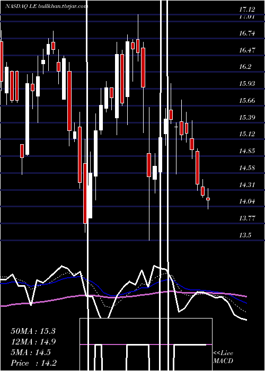Click the 13.77 price axis label

[247, 218]
